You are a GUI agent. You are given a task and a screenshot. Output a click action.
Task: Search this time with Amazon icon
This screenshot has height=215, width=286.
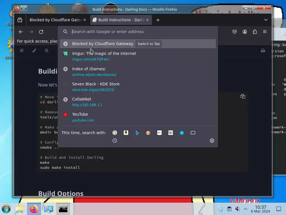point(126,133)
